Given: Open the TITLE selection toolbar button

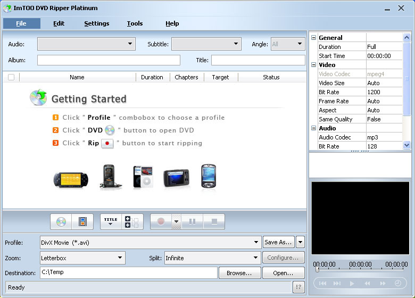Looking at the screenshot, I should pyautogui.click(x=111, y=221).
